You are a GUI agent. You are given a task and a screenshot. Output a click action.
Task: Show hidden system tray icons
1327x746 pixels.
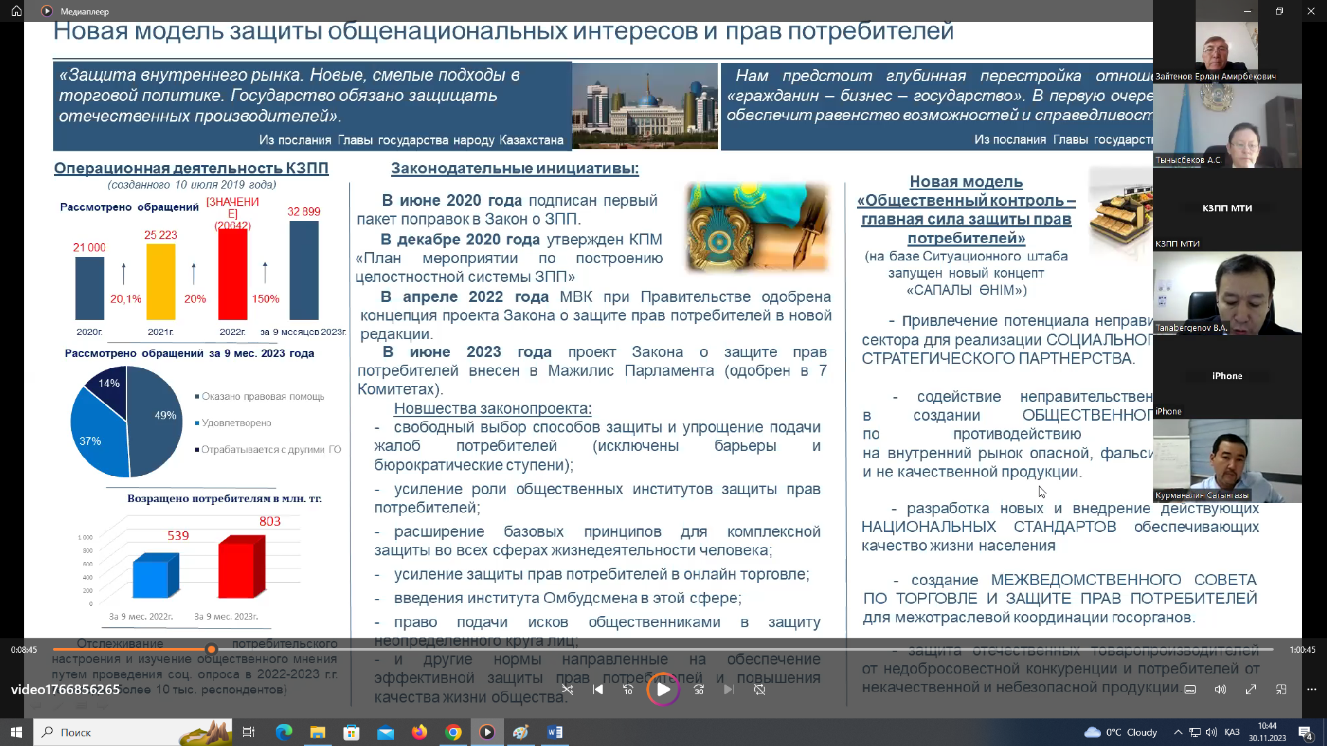[1178, 732]
